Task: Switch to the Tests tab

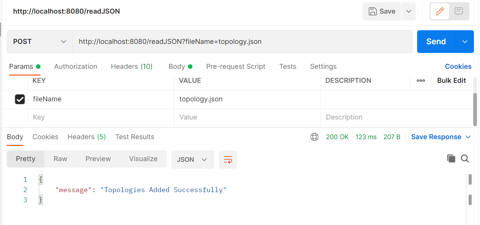Action: tap(288, 66)
